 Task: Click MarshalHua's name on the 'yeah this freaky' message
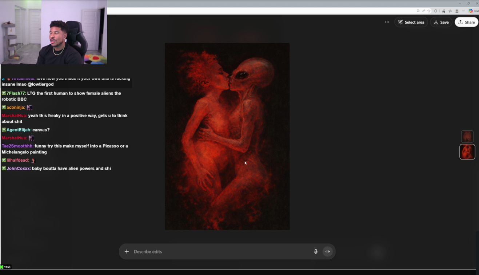point(14,116)
